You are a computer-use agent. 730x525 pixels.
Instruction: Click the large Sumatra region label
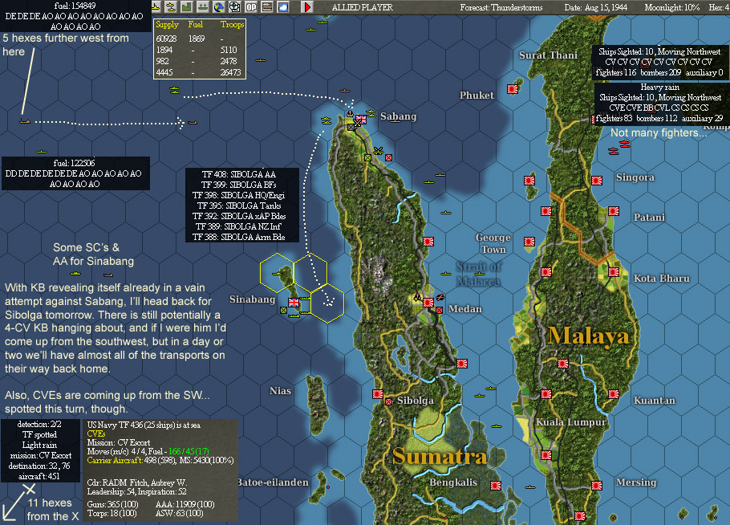coord(440,456)
